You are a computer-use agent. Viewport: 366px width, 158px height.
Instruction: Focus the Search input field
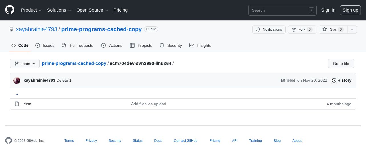(282, 10)
